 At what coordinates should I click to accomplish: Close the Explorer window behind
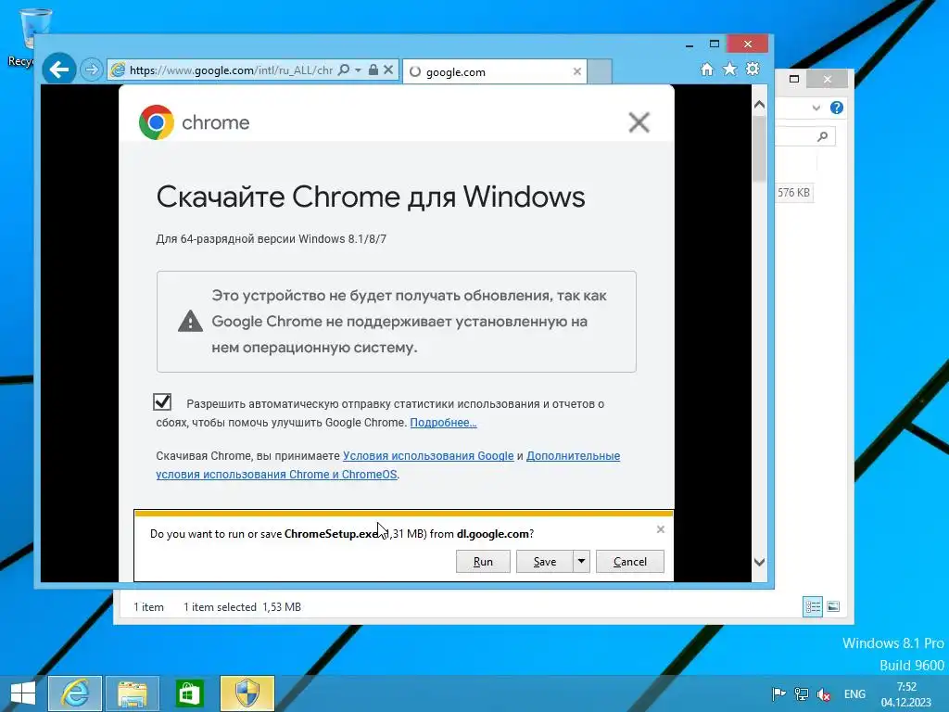click(828, 79)
